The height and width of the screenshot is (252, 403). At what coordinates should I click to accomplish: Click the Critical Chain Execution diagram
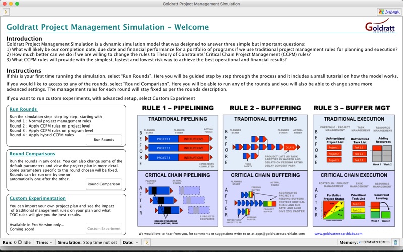354,199
